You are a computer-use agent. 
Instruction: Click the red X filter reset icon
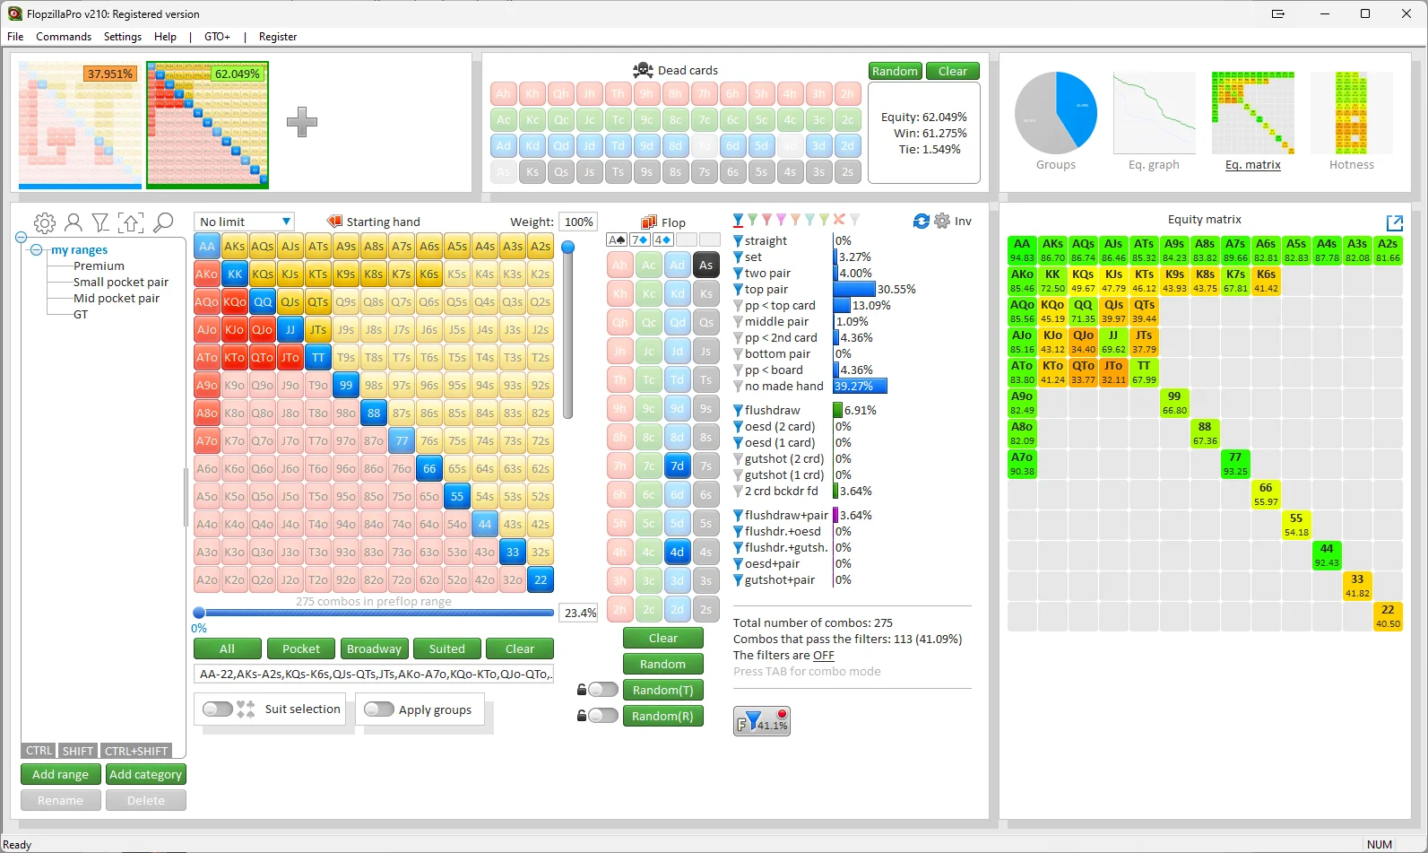(x=839, y=220)
